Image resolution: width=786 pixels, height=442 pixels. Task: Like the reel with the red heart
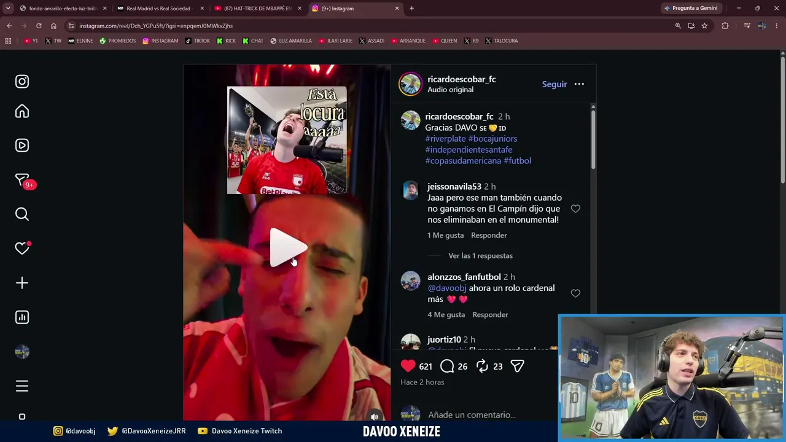pos(408,366)
